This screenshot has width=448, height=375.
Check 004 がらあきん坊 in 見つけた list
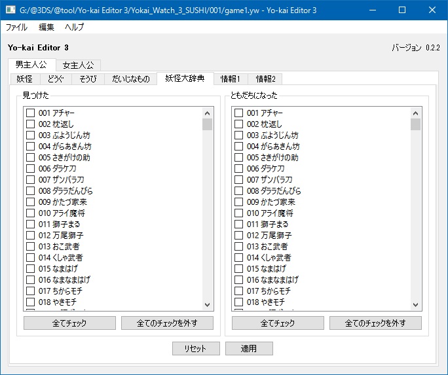(x=31, y=146)
